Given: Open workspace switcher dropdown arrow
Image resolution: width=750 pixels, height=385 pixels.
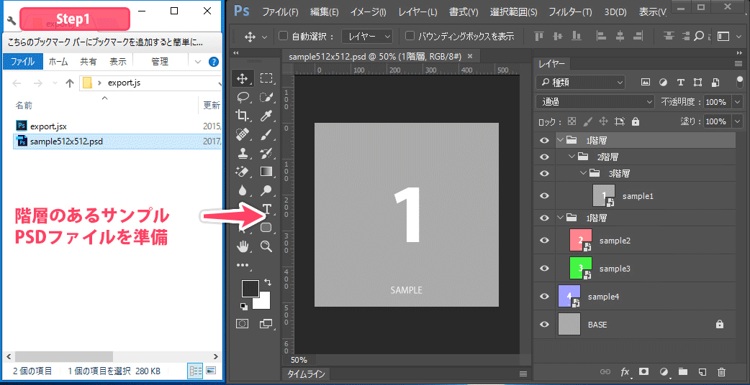Looking at the screenshot, I should pyautogui.click(x=739, y=36).
